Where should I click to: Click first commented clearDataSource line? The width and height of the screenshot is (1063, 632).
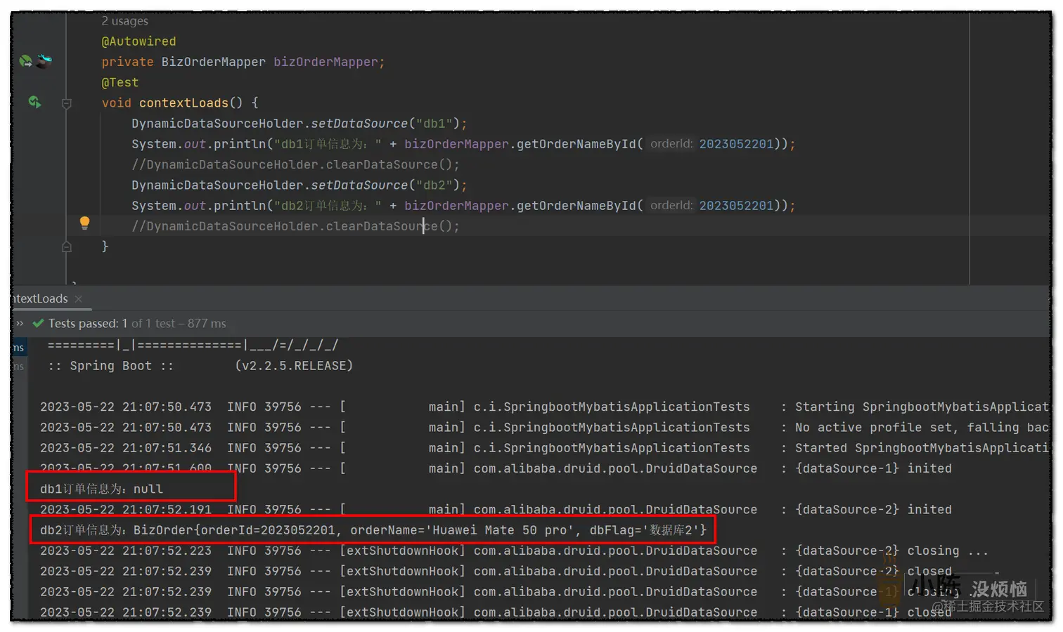click(x=295, y=164)
